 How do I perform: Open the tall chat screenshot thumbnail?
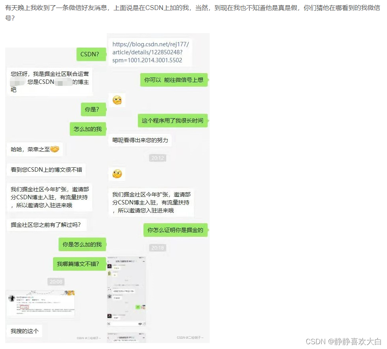pyautogui.click(x=126, y=292)
